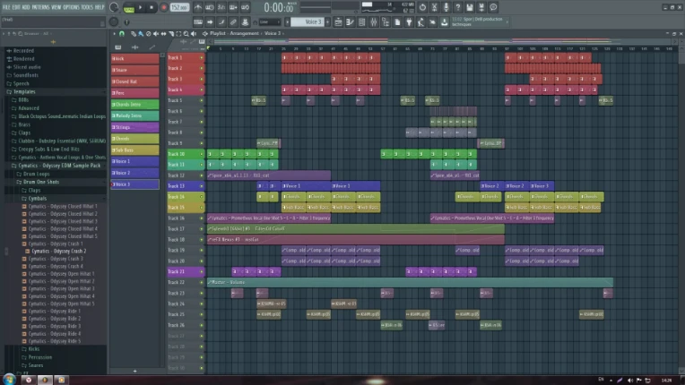
Task: Click the Play transport button
Action: pos(140,7)
